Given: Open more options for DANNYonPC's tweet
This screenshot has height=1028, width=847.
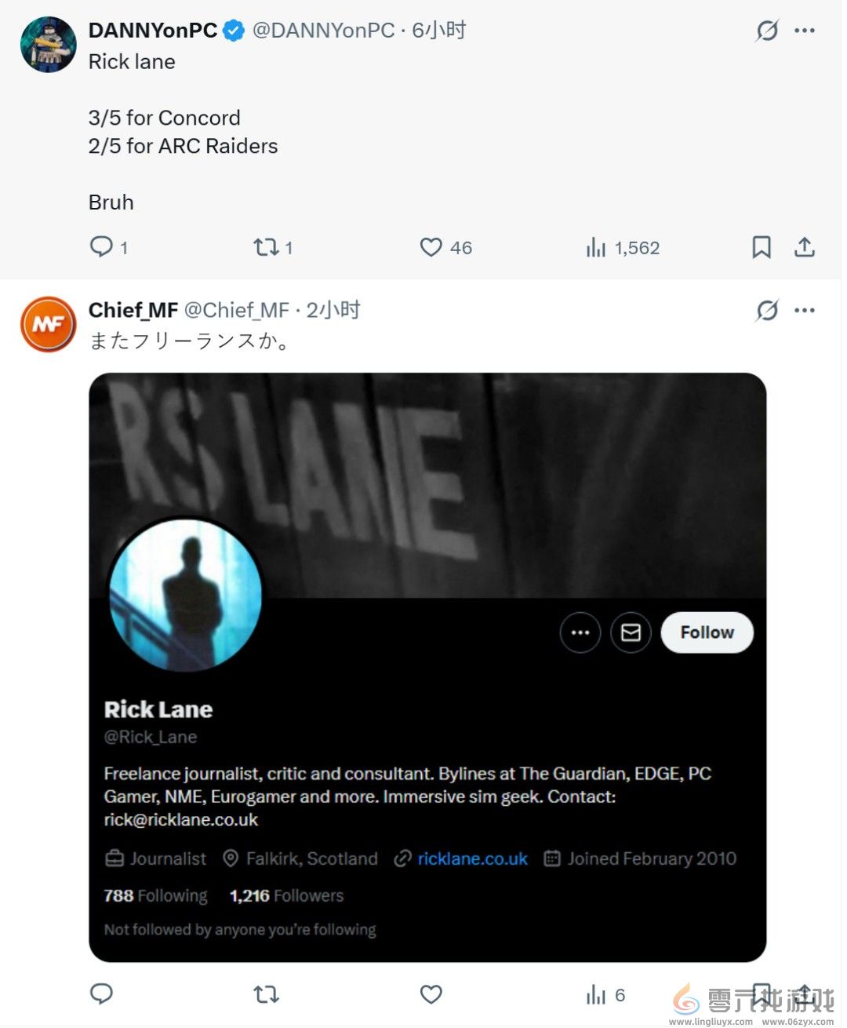Looking at the screenshot, I should (805, 31).
